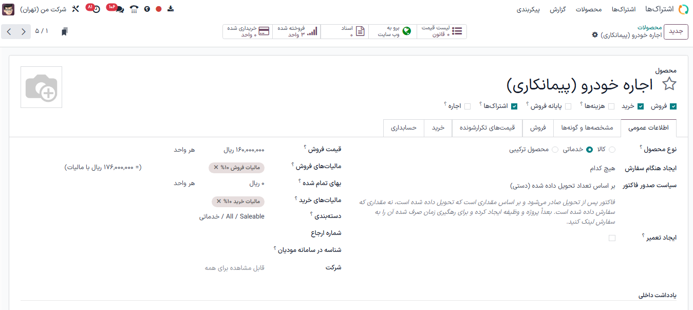The height and width of the screenshot is (310, 693).
Task: Click the product image upload placeholder
Action: pos(41,87)
